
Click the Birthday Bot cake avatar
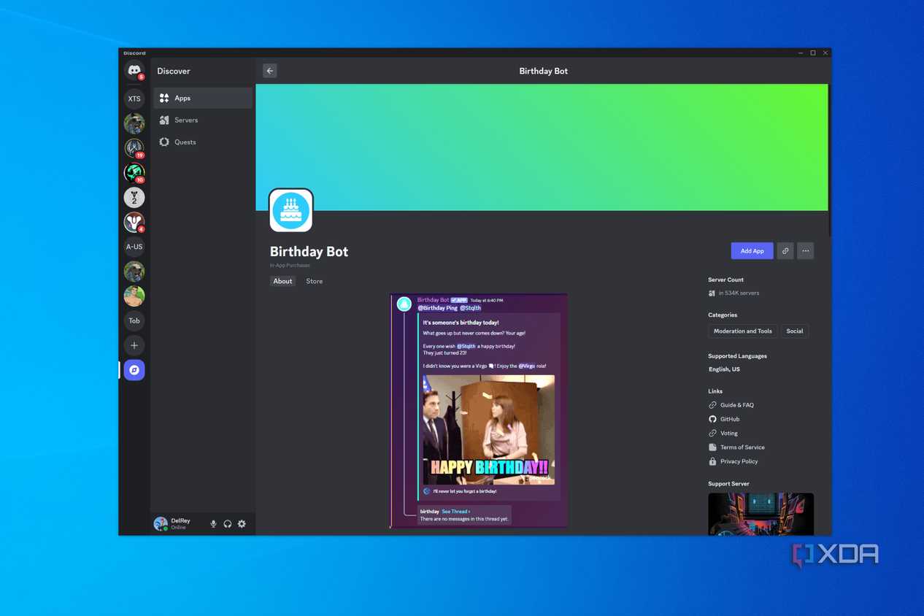291,210
